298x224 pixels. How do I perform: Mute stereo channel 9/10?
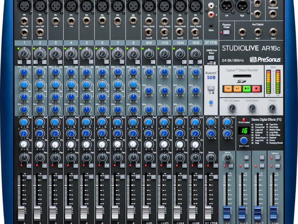153,166
